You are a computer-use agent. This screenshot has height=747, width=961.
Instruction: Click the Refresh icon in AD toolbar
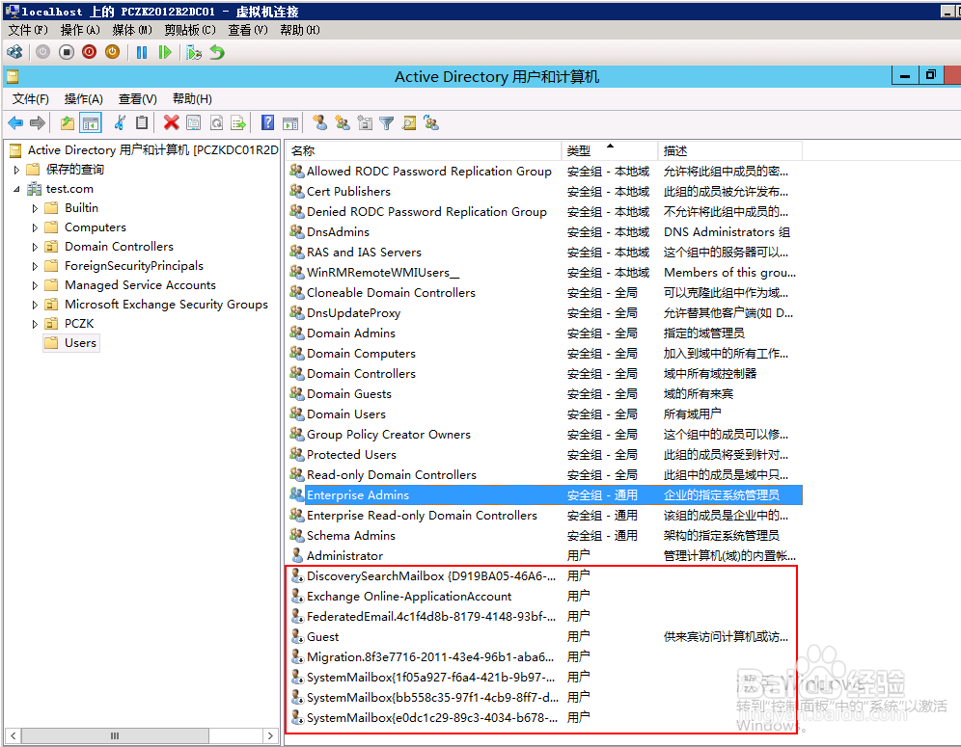click(x=216, y=123)
